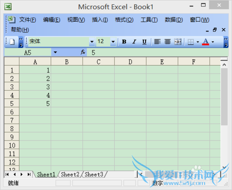Switch to Sheet2 tab
232x190 pixels.
[70, 174]
